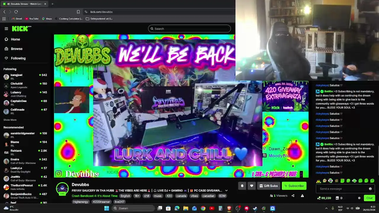Bookmark this page with bookmark icon
The width and height of the screenshot is (379, 213).
pyautogui.click(x=78, y=12)
